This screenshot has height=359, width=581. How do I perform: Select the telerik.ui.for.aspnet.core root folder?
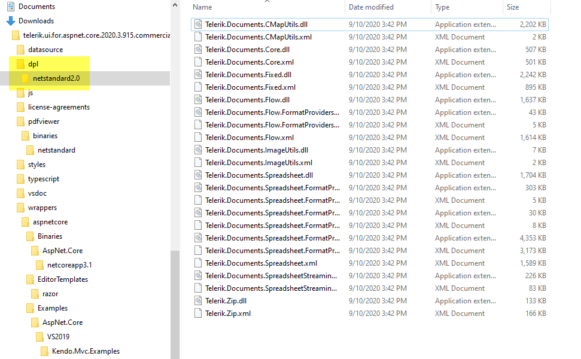point(96,35)
